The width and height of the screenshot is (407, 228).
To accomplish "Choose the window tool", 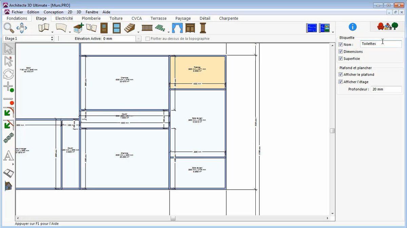I will coord(117,28).
